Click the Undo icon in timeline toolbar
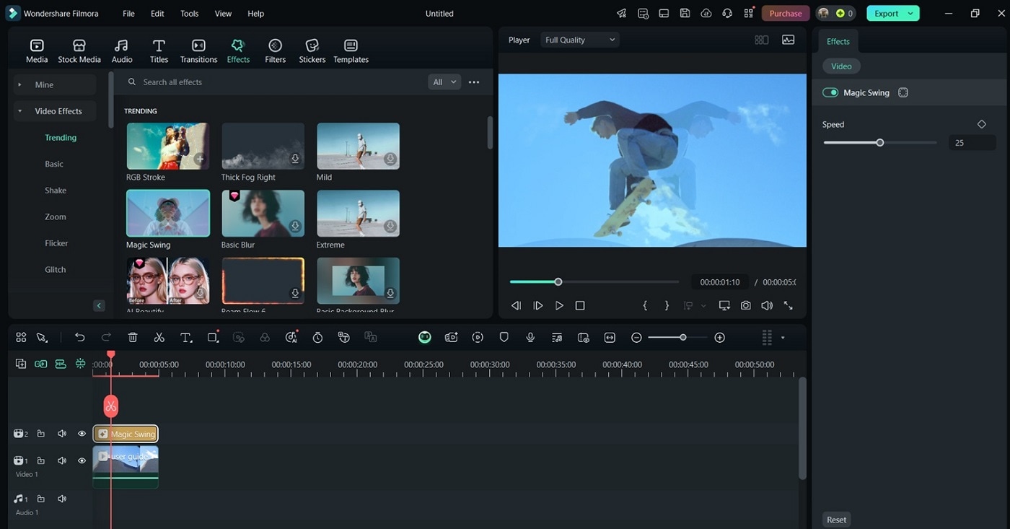This screenshot has height=529, width=1010. point(79,337)
